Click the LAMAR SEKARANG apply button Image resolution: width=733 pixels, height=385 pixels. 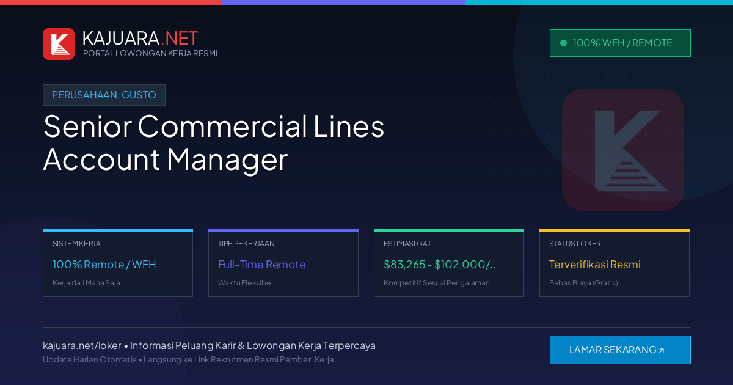click(620, 350)
